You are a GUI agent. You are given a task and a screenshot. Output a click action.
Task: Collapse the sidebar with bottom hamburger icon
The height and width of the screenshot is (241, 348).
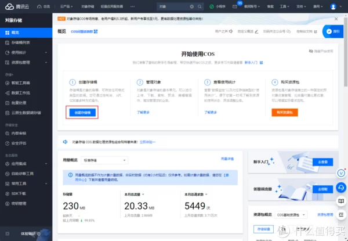8,233
